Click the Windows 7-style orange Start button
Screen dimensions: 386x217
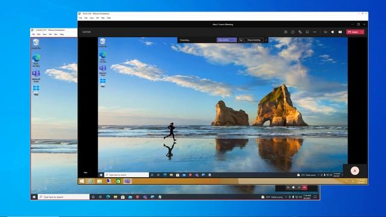(82, 181)
